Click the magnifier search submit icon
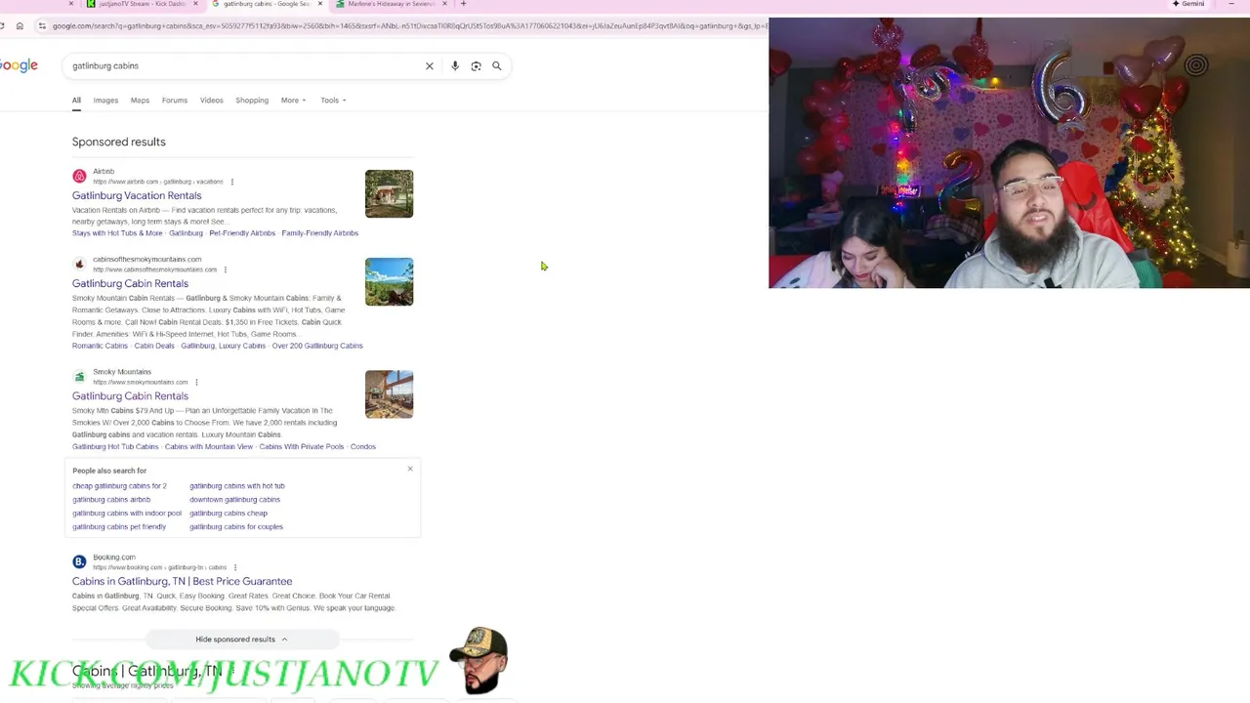The height and width of the screenshot is (703, 1250). tap(497, 66)
